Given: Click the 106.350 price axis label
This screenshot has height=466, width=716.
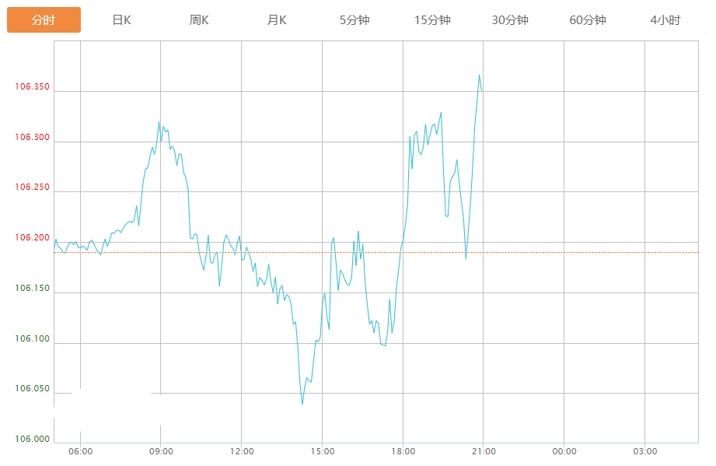Looking at the screenshot, I should (32, 87).
